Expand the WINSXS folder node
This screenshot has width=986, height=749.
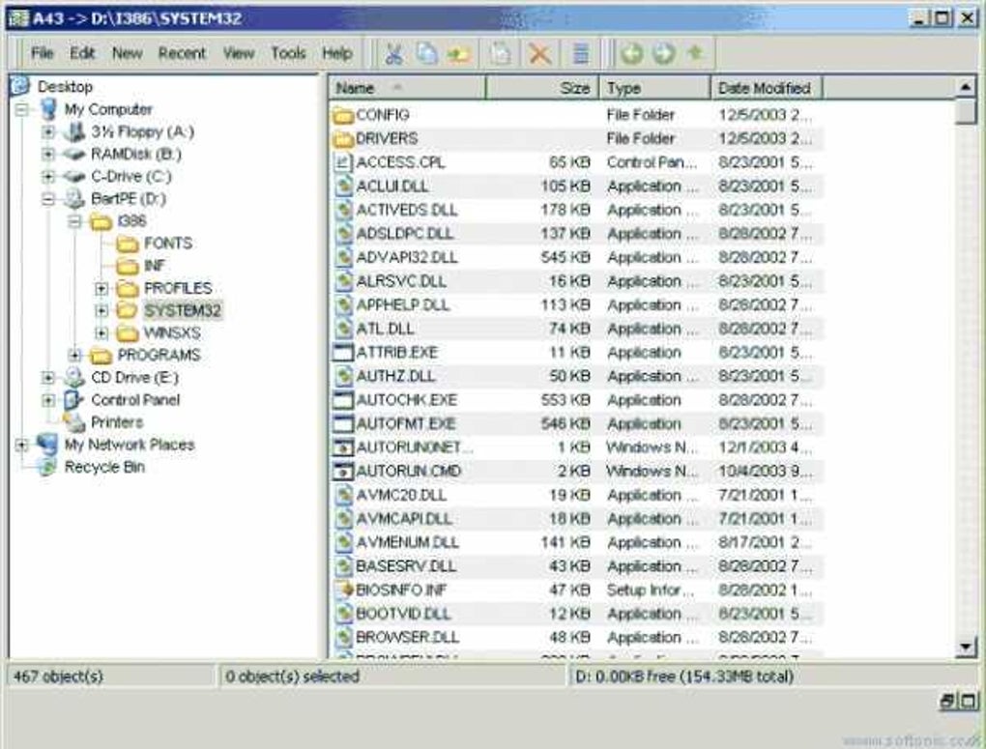tap(101, 333)
